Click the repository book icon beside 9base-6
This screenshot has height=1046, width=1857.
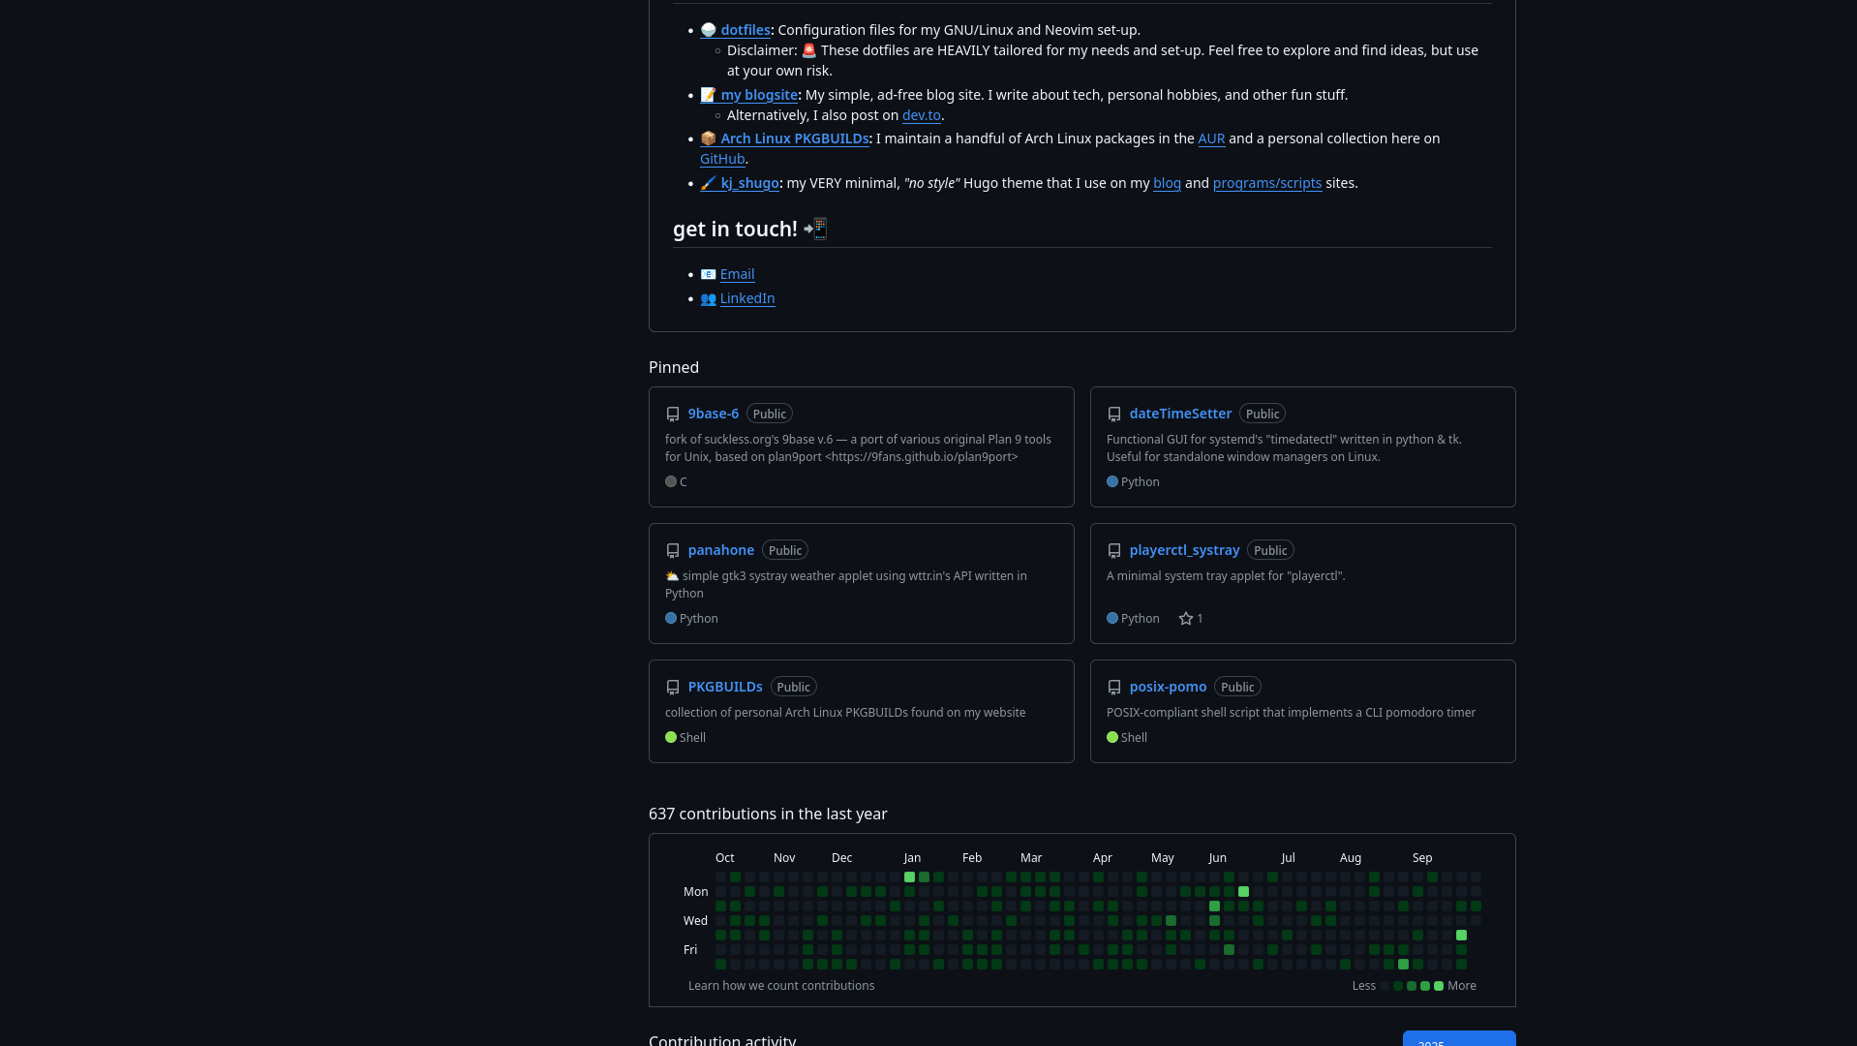(672, 414)
